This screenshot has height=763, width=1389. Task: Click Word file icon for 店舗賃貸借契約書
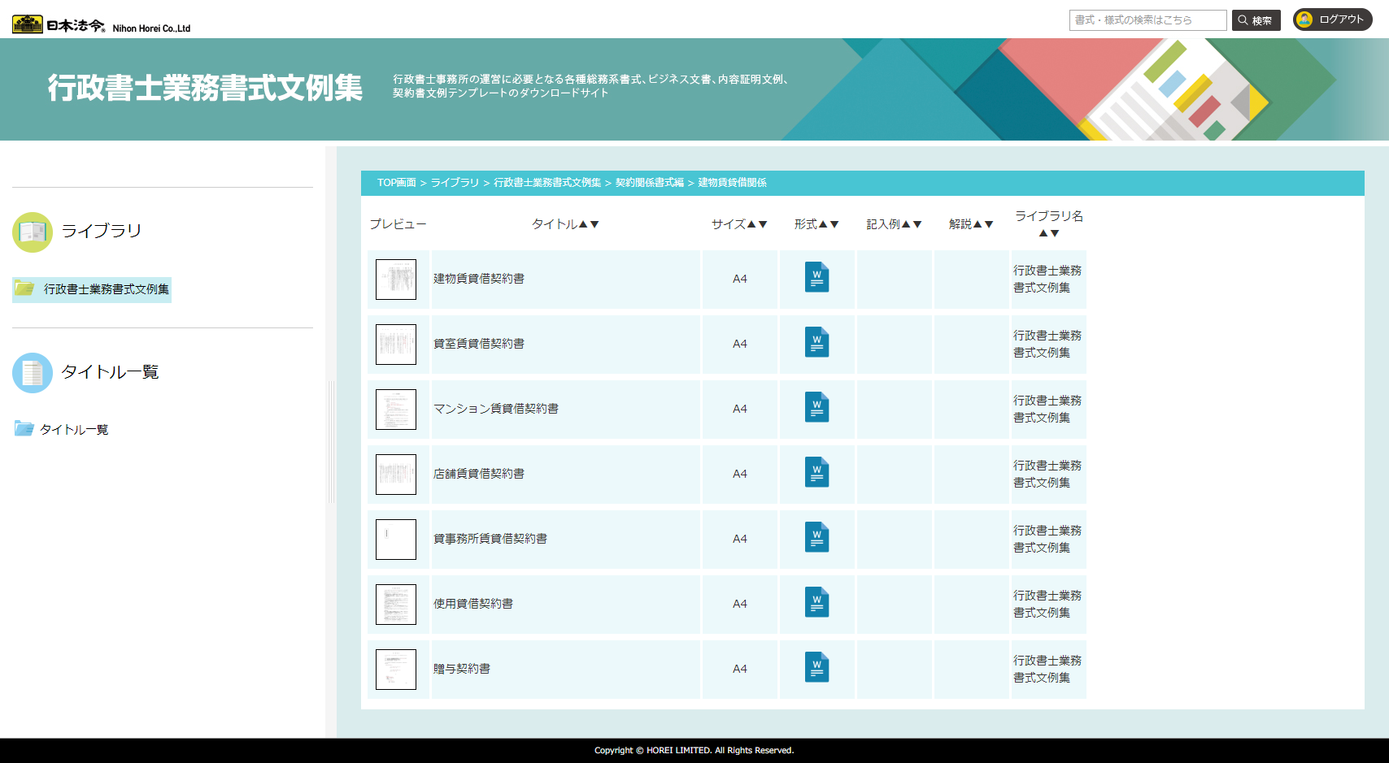[x=816, y=473]
